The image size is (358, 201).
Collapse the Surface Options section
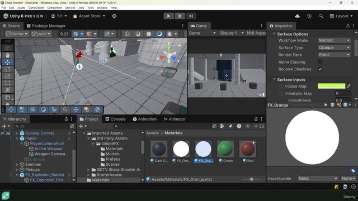tap(274, 34)
